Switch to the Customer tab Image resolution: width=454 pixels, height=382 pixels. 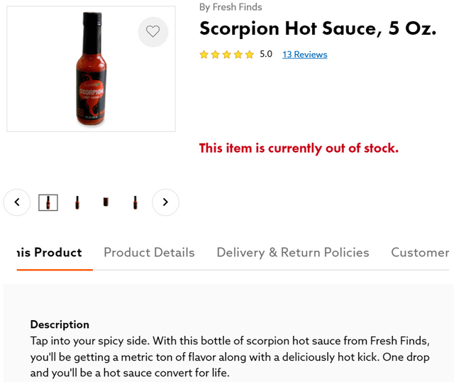[420, 252]
